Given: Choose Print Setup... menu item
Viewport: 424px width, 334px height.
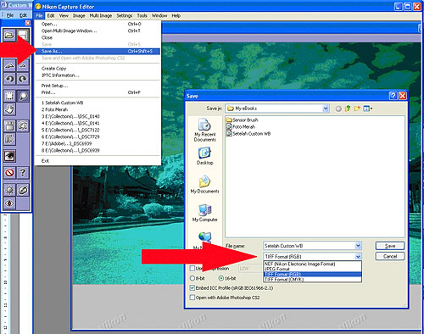Looking at the screenshot, I should [x=98, y=86].
